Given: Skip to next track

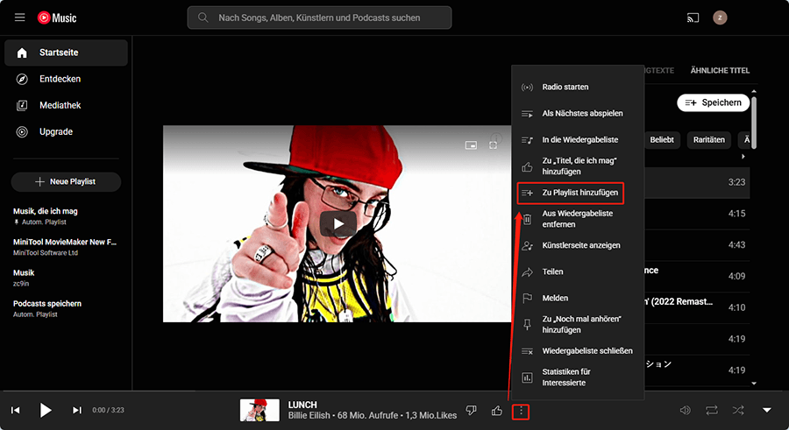Looking at the screenshot, I should (x=76, y=411).
